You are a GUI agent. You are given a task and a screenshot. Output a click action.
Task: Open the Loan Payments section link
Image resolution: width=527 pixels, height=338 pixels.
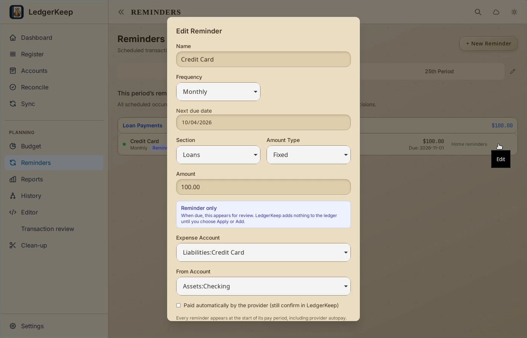pyautogui.click(x=143, y=125)
